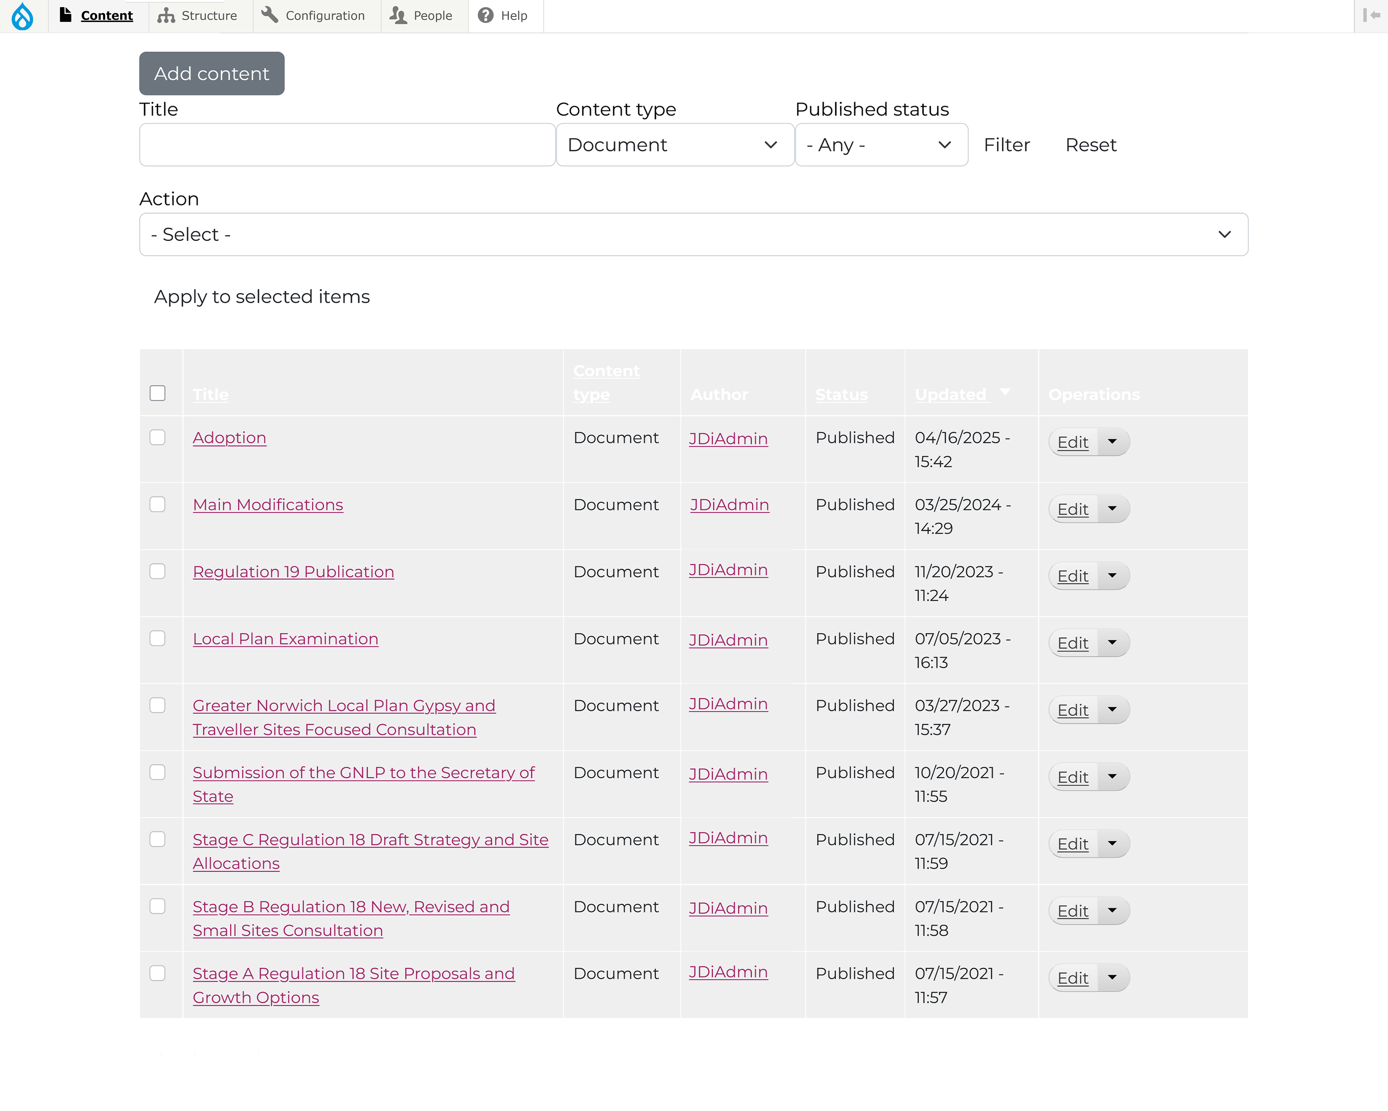
Task: Click the Drupal logo home icon
Action: [x=23, y=16]
